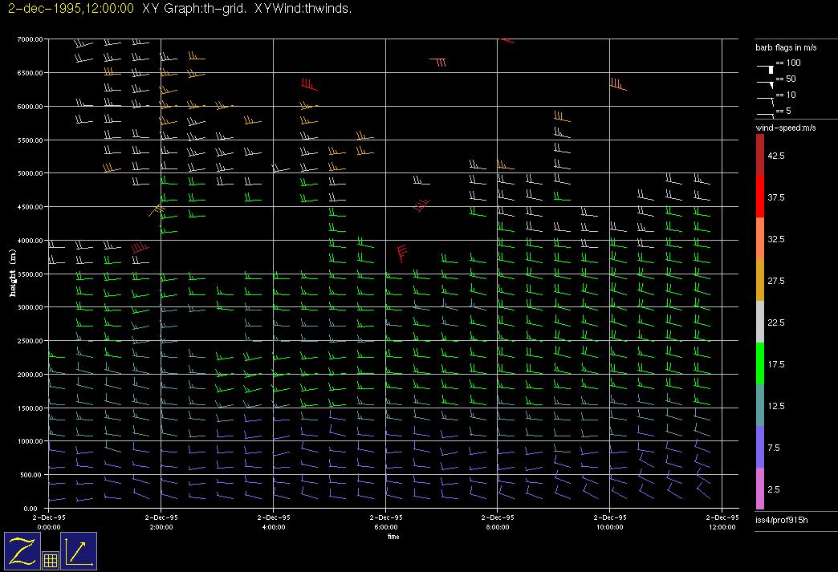
Task: Click the dark red 42.5 color band
Action: click(760, 155)
